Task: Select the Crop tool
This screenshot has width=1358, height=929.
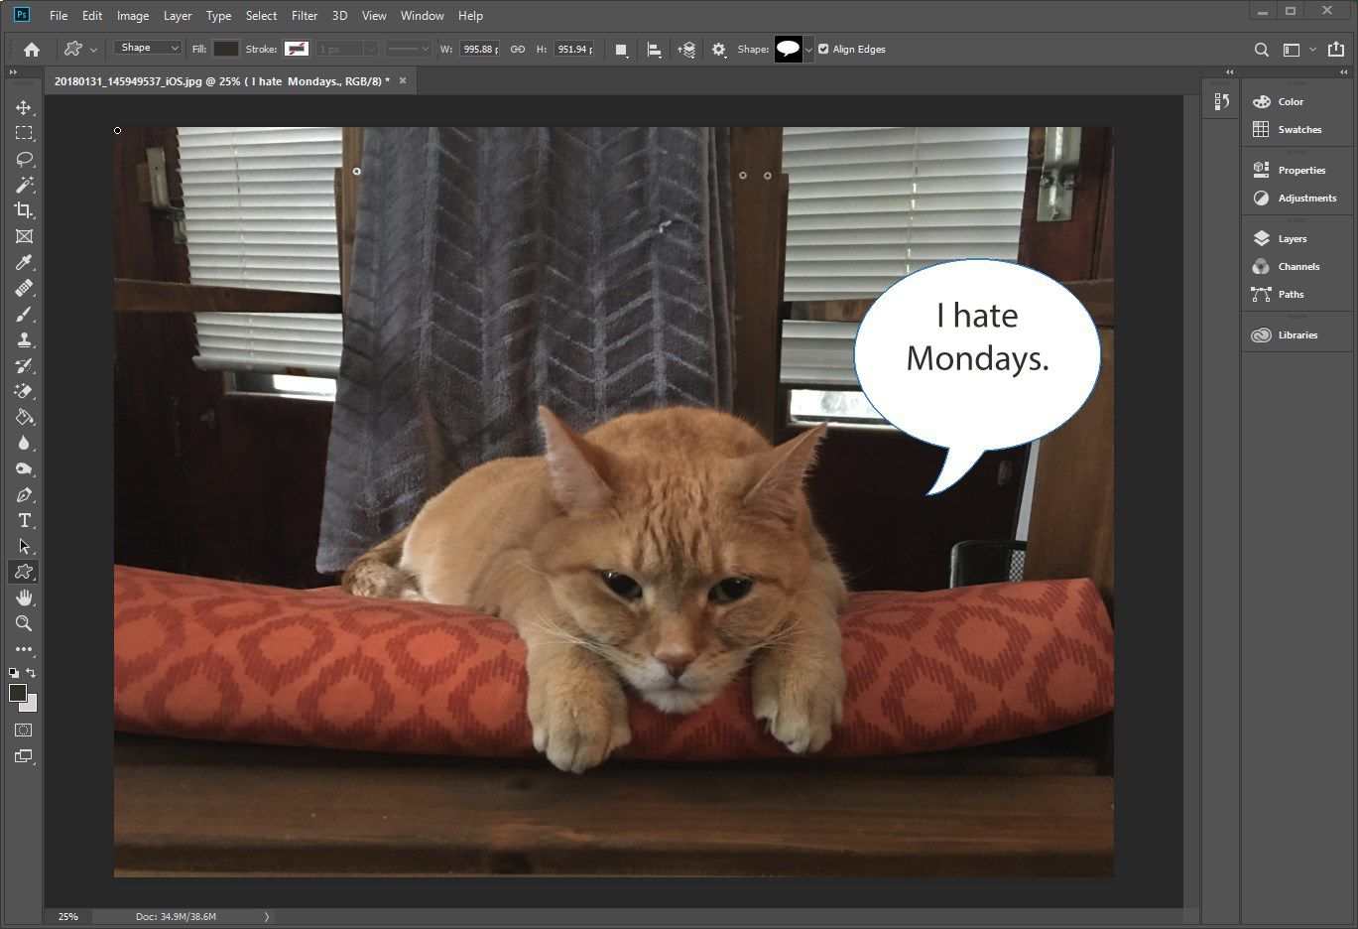Action: 24,210
